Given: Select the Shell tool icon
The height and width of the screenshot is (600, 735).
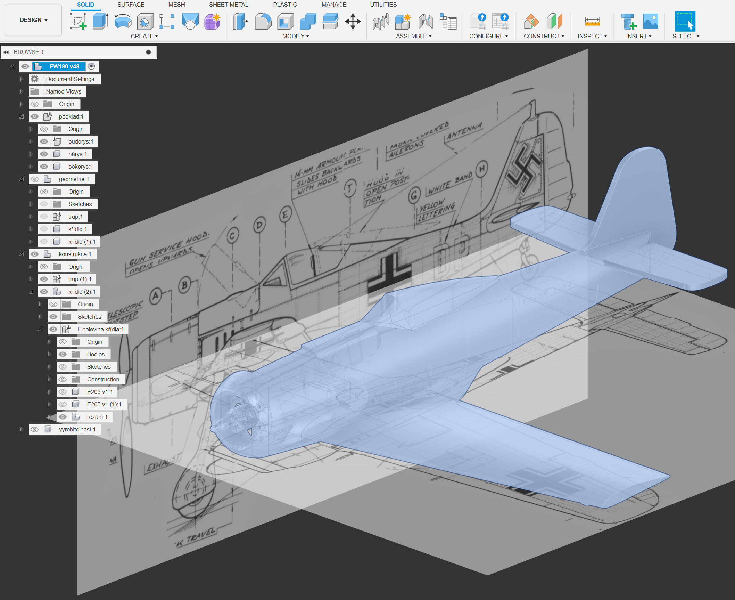Looking at the screenshot, I should [x=286, y=22].
